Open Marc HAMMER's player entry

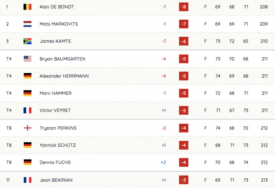pos(56,93)
